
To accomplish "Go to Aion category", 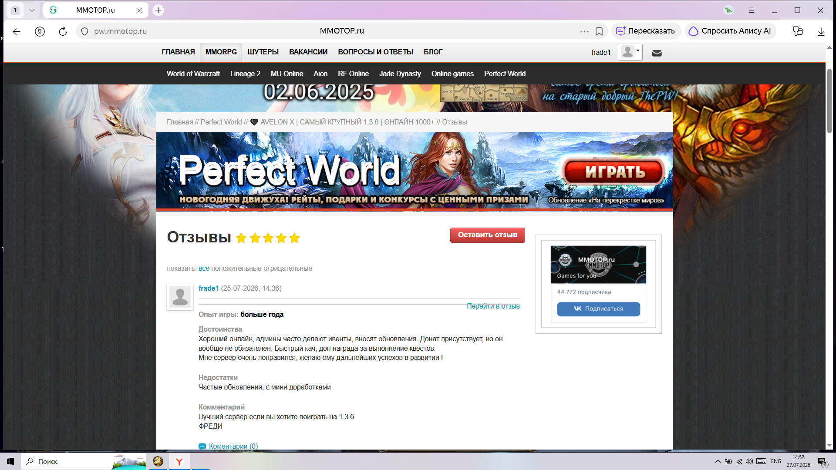I will pyautogui.click(x=320, y=74).
